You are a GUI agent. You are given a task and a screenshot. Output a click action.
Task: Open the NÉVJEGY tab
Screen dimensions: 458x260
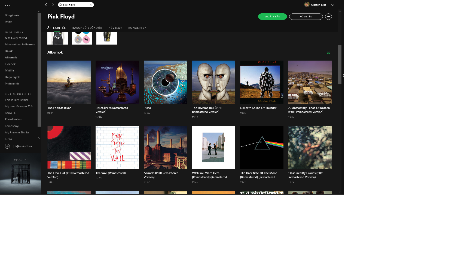tap(115, 28)
